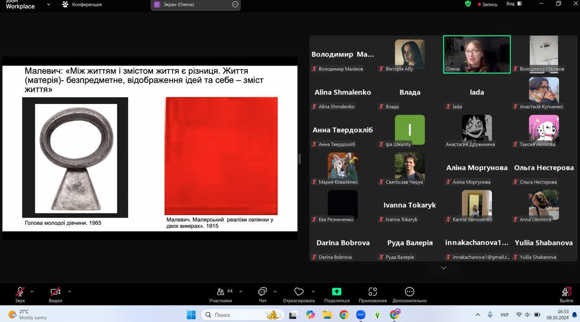Click Святослав Чирук's photo tile

point(410,167)
